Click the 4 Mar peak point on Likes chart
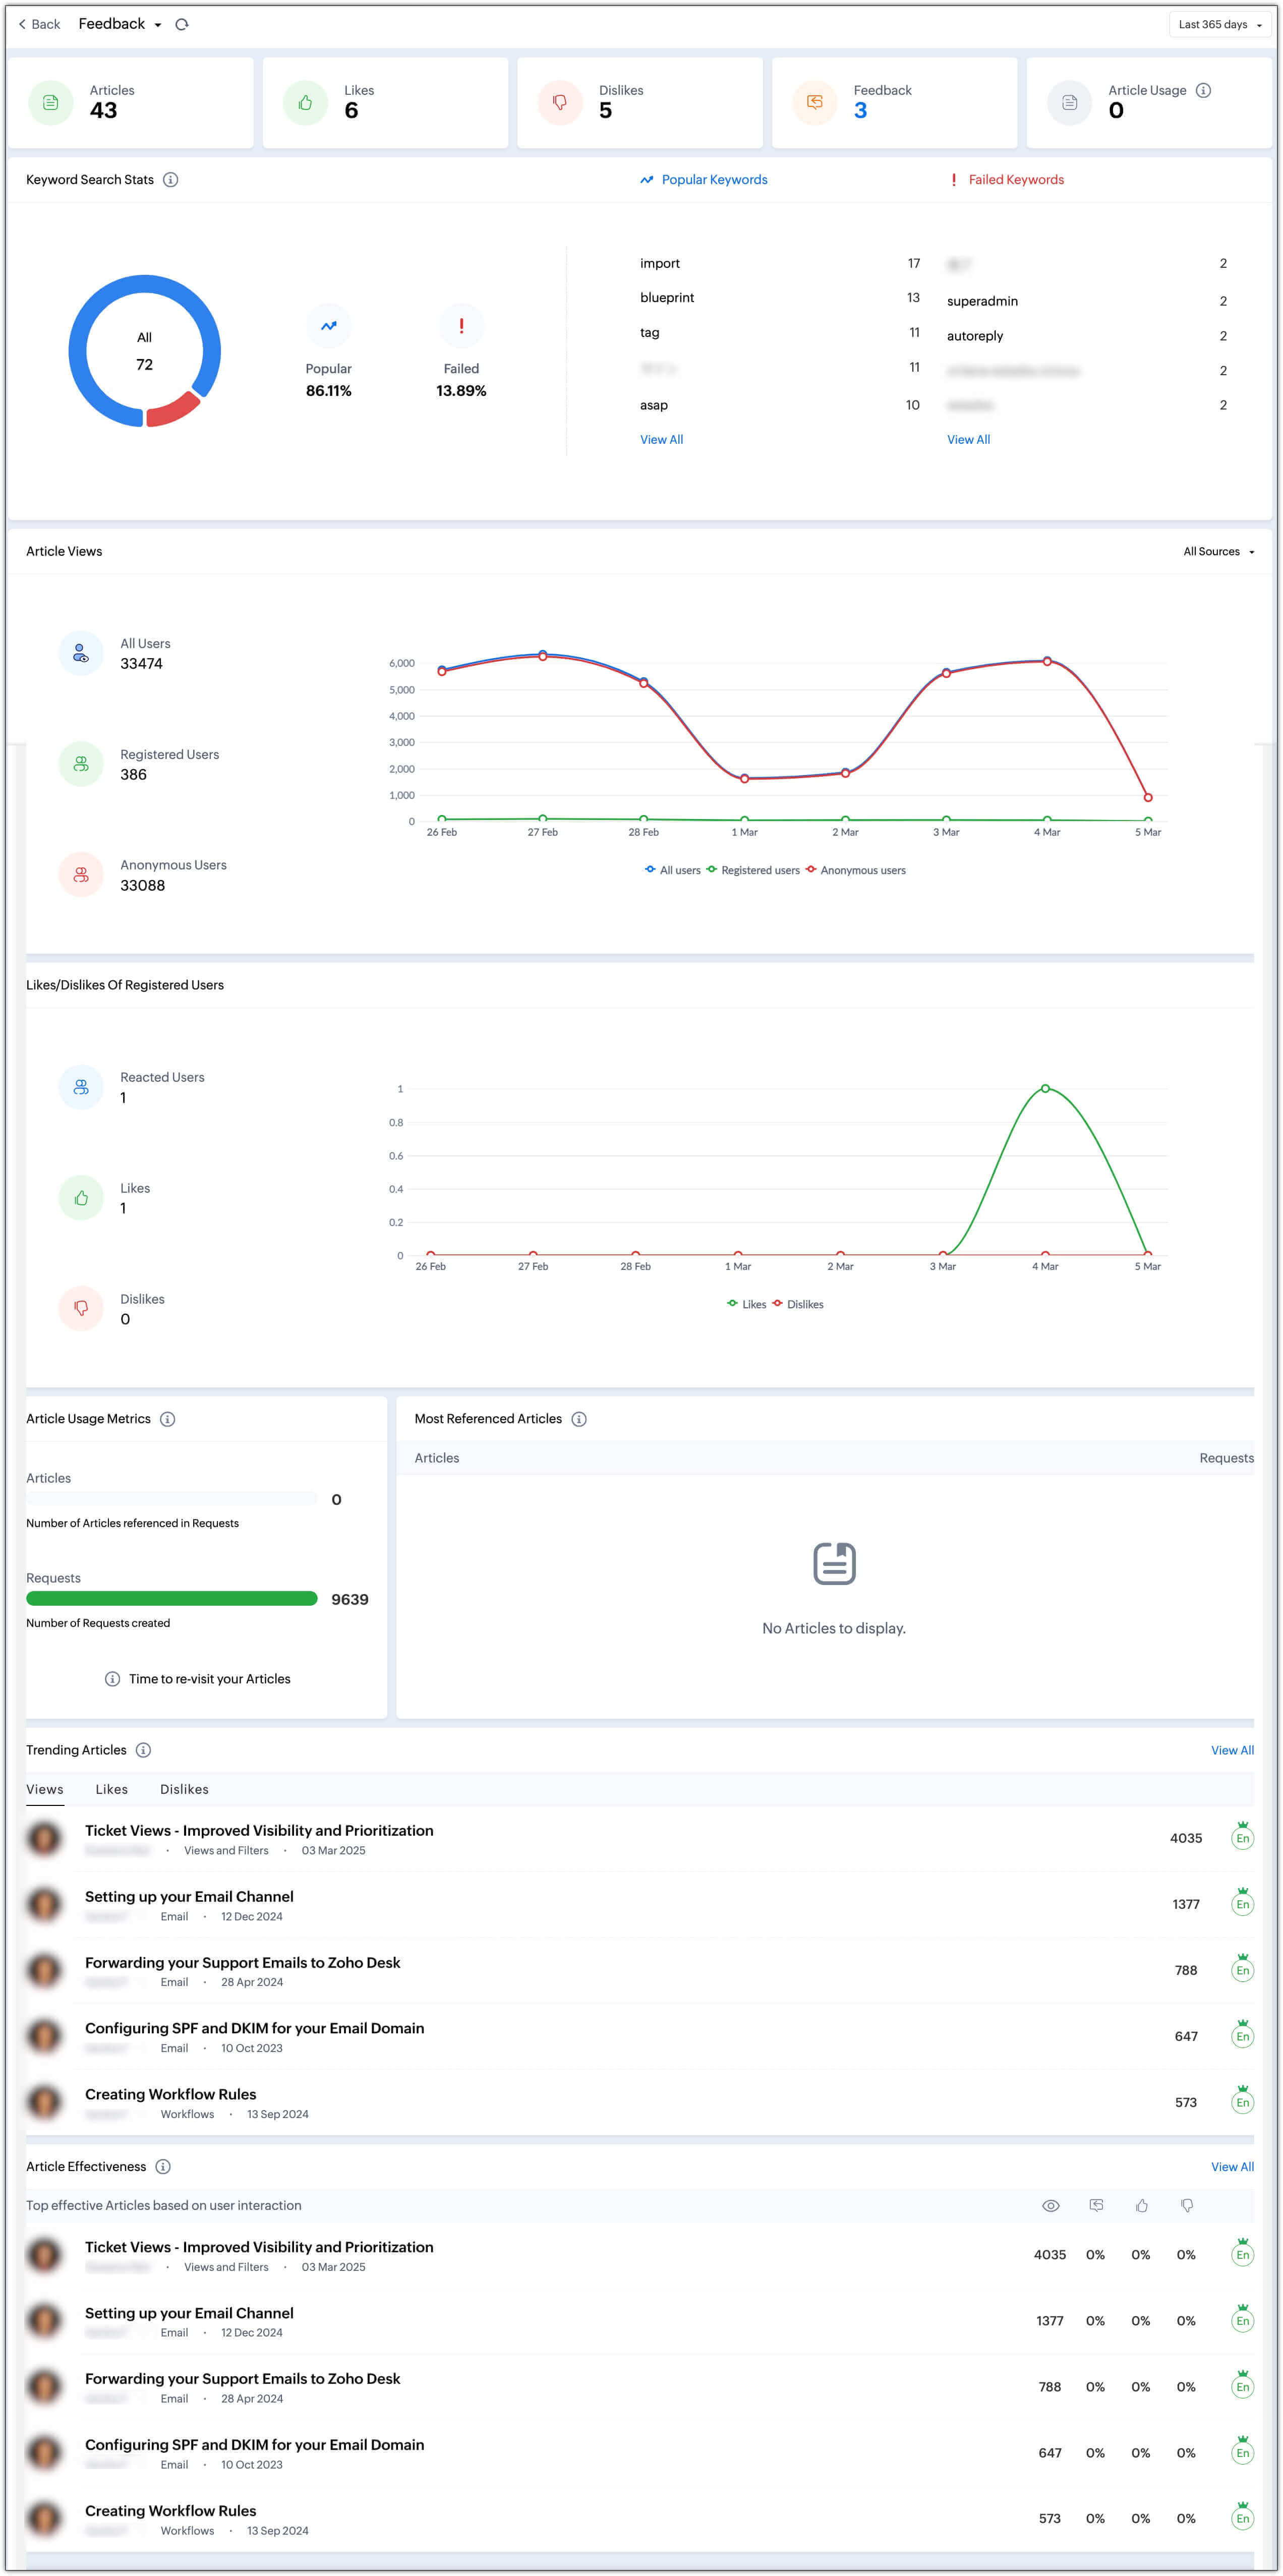 pos(1045,1088)
